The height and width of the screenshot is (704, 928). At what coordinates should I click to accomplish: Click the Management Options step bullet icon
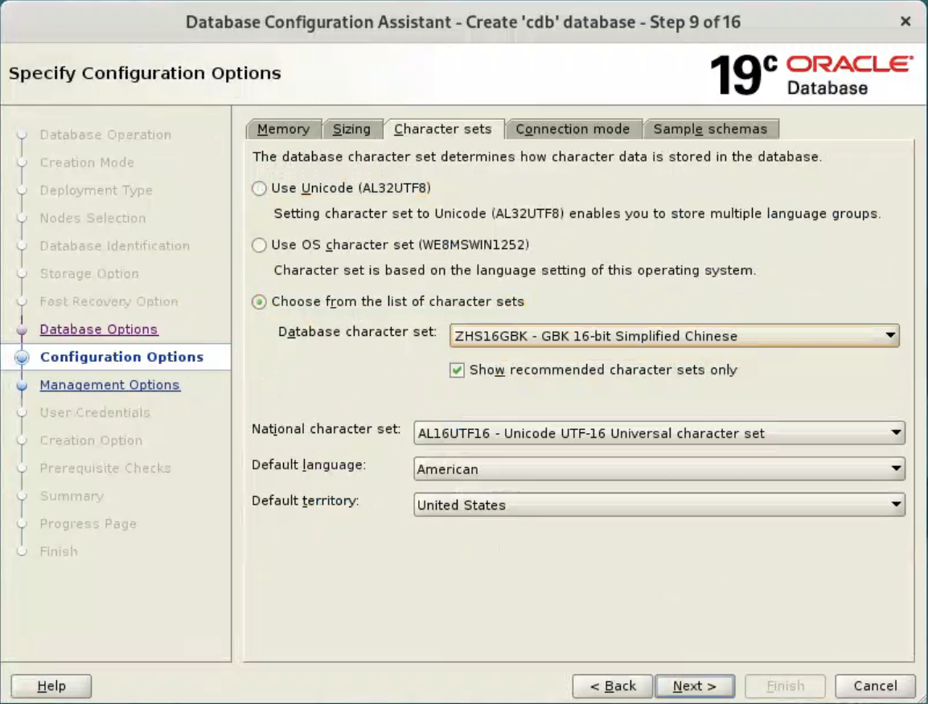(x=22, y=385)
